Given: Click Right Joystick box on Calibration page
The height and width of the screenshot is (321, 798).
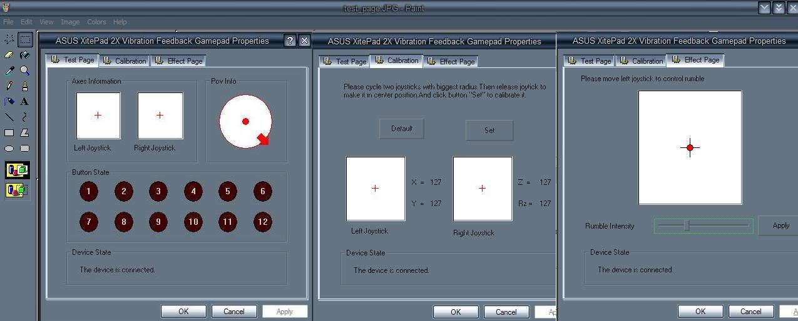Looking at the screenshot, I should tap(483, 189).
